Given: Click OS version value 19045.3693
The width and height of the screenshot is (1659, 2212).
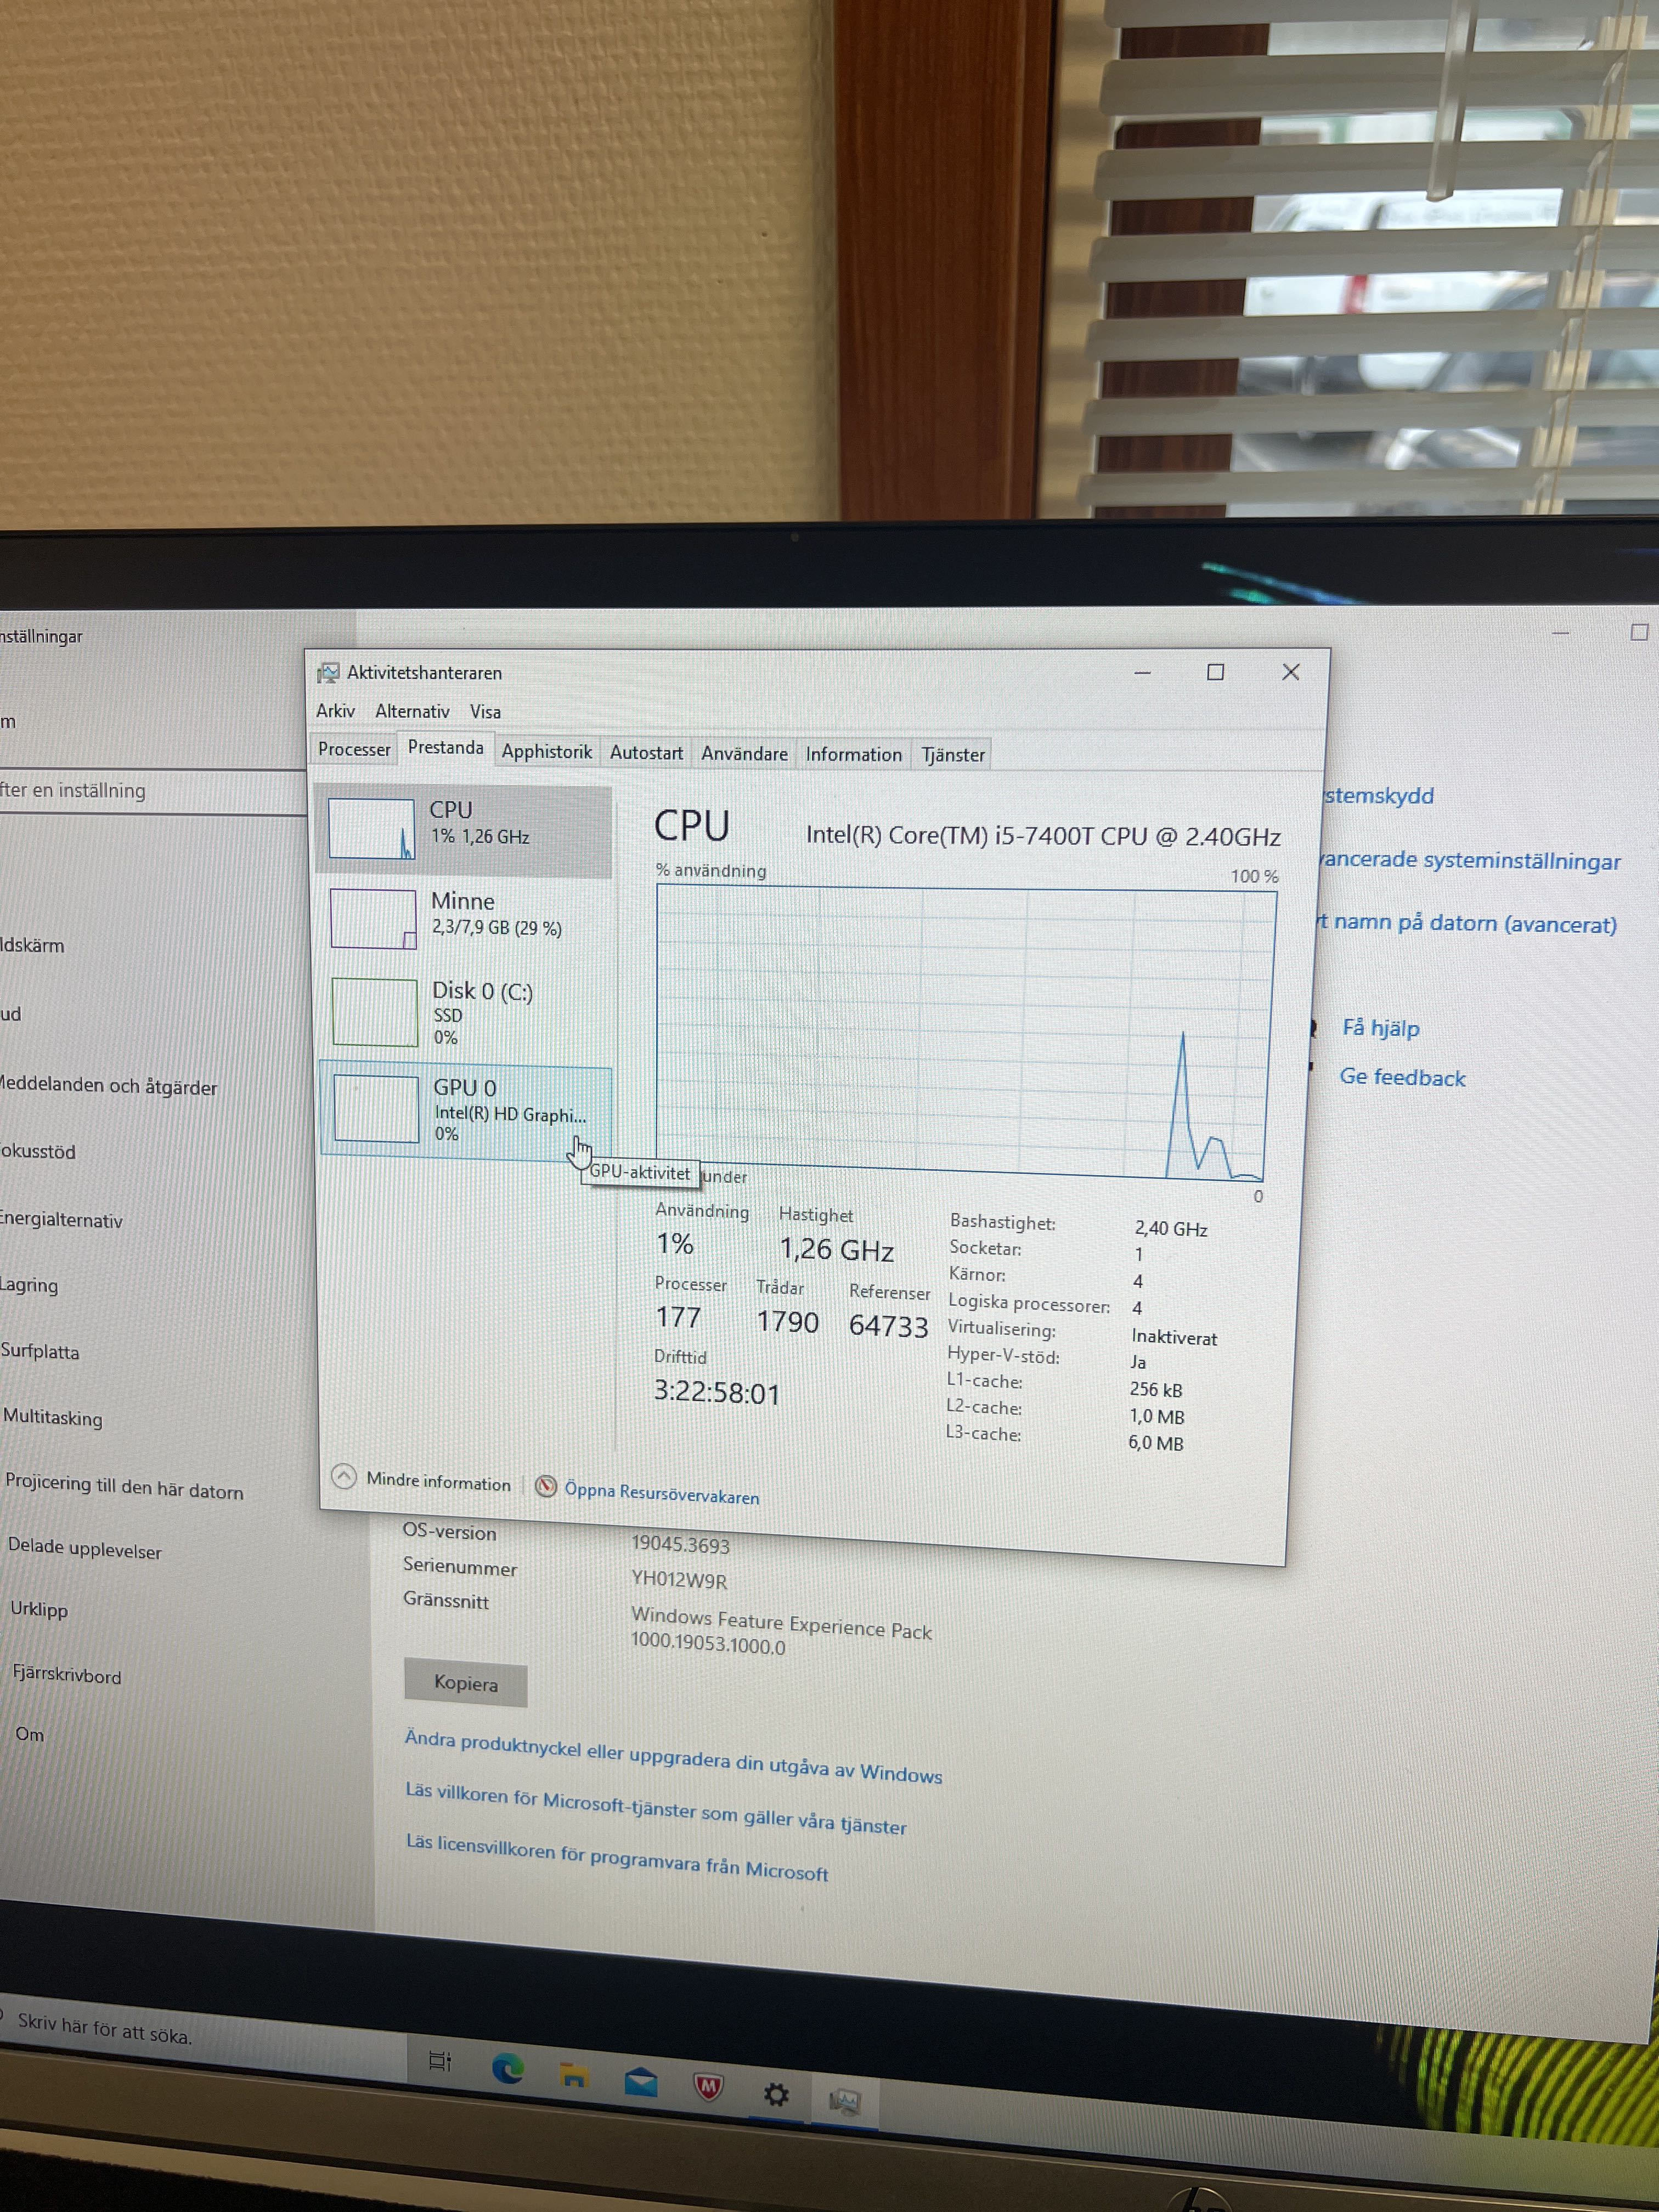Looking at the screenshot, I should (680, 1544).
